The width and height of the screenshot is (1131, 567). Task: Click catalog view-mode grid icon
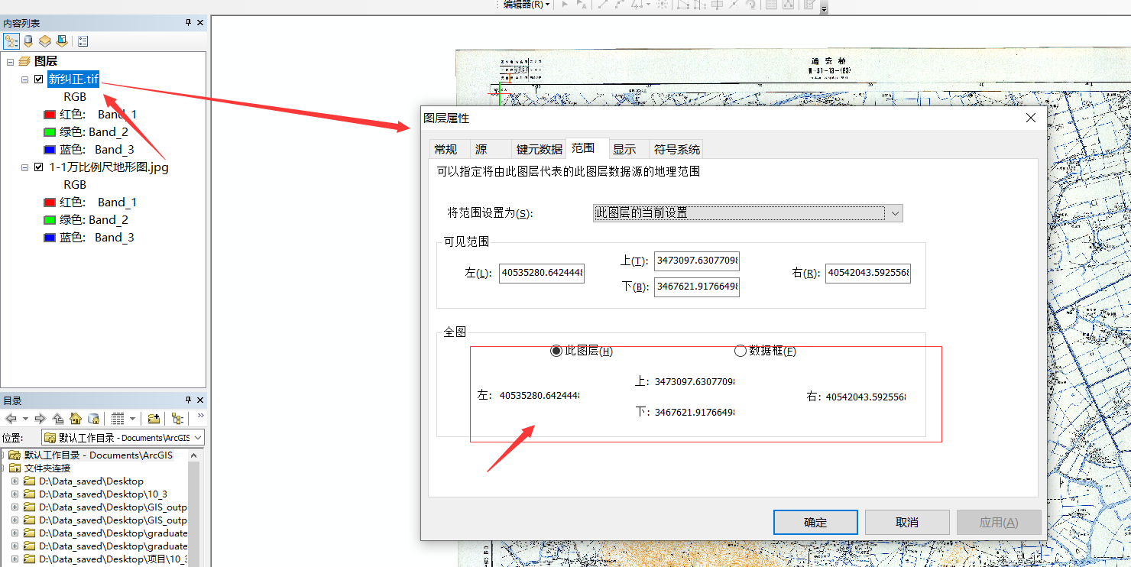[x=117, y=419]
